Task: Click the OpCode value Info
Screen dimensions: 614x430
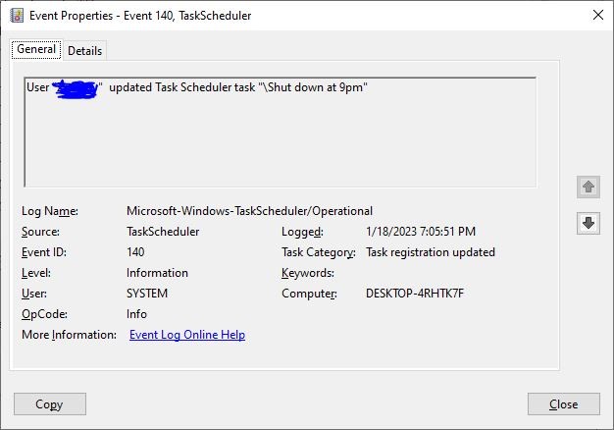Action: point(136,314)
